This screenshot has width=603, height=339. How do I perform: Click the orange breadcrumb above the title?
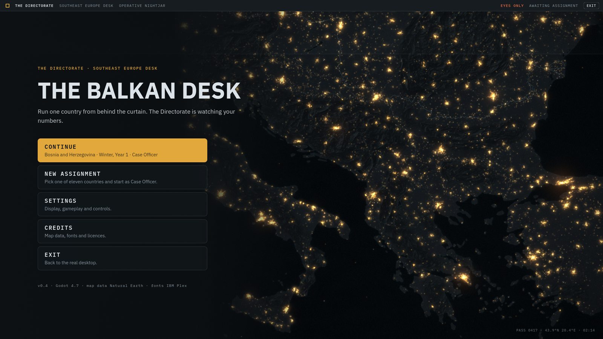[x=98, y=68]
